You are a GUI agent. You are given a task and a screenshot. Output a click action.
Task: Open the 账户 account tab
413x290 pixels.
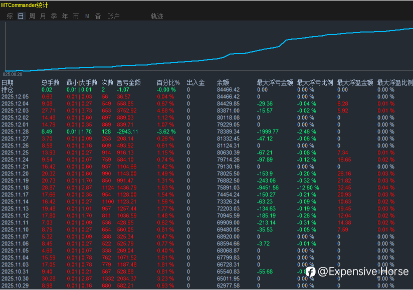[113, 16]
